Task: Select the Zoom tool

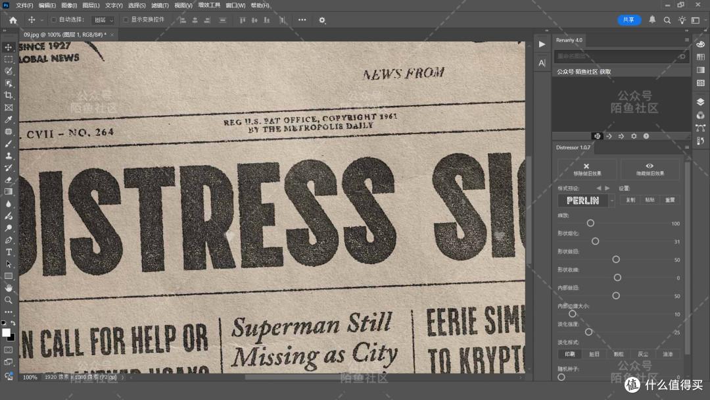Action: tap(9, 300)
